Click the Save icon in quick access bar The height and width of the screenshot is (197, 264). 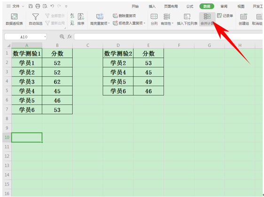click(31, 6)
